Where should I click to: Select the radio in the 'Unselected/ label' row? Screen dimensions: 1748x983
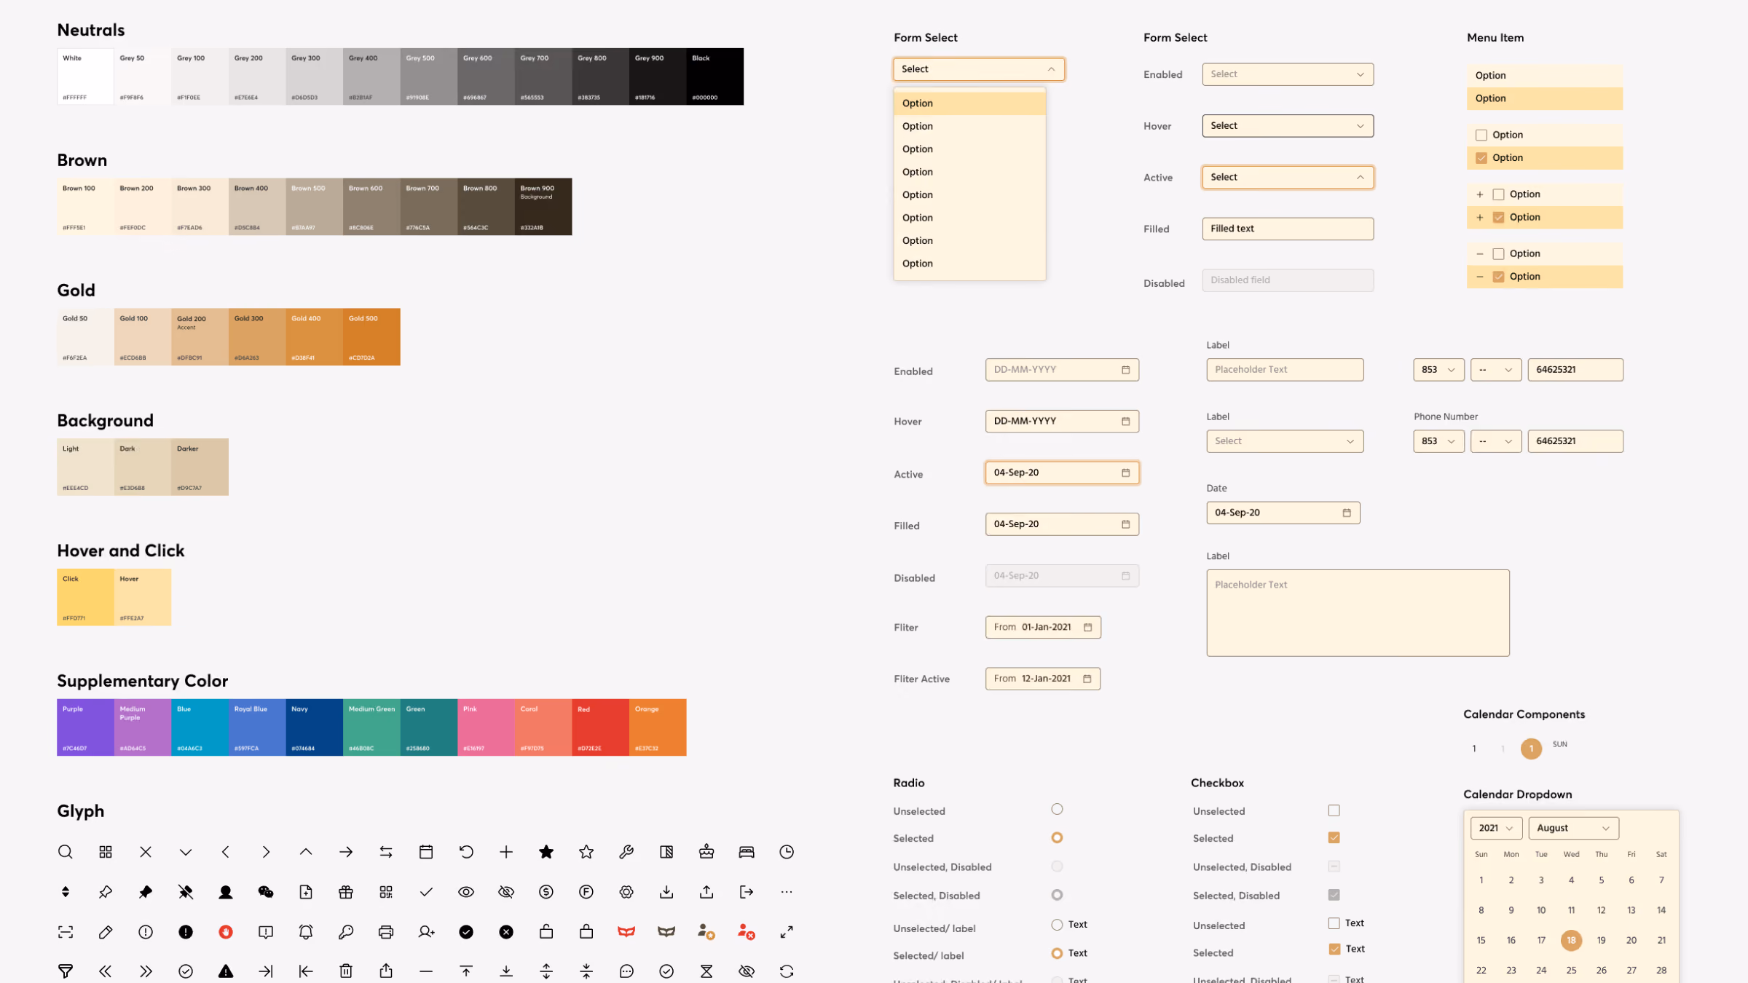click(1057, 925)
